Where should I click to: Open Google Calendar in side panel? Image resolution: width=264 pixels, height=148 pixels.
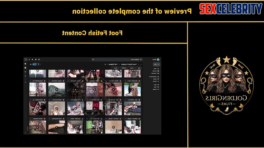point(26,64)
